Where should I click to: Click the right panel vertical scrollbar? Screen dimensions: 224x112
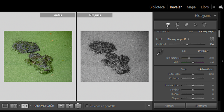coord(219,34)
